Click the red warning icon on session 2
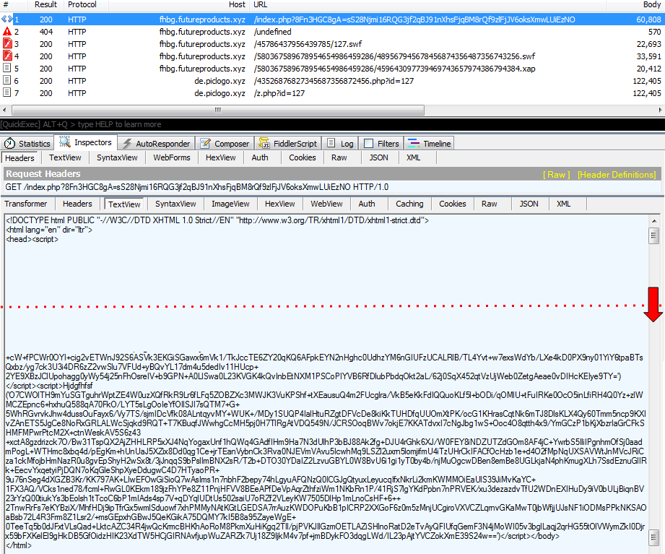This screenshot has width=665, height=554. pos(6,31)
